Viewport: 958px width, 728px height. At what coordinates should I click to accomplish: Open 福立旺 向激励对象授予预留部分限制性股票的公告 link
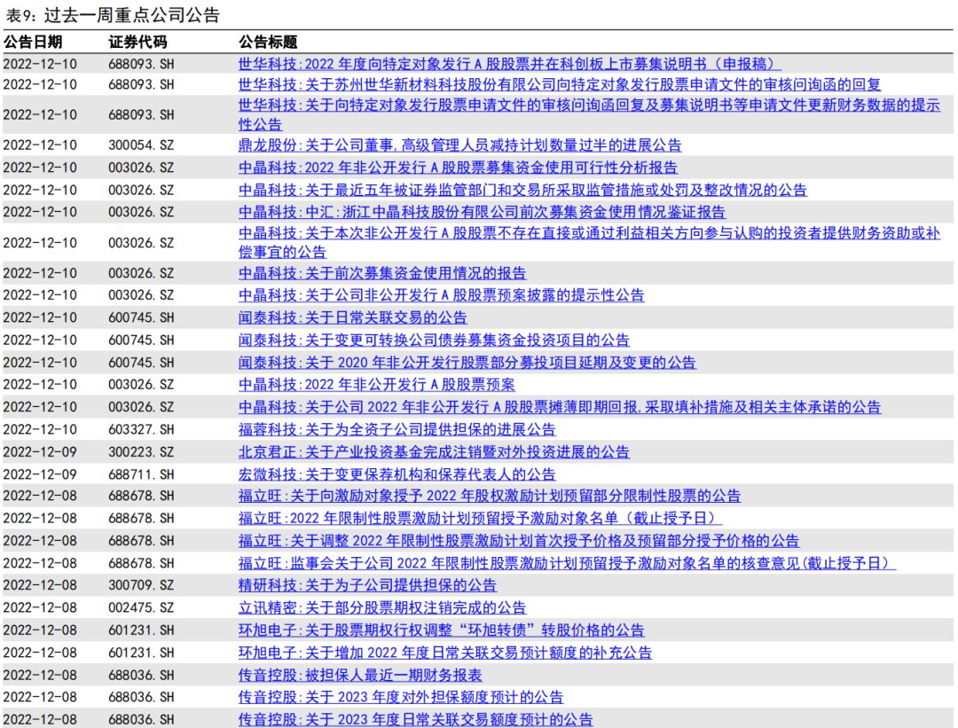pos(490,496)
